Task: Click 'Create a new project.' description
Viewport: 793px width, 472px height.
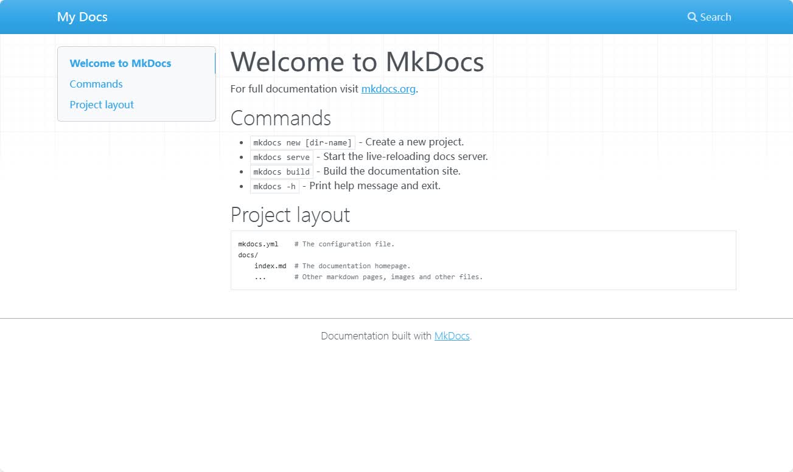Action: click(x=414, y=142)
